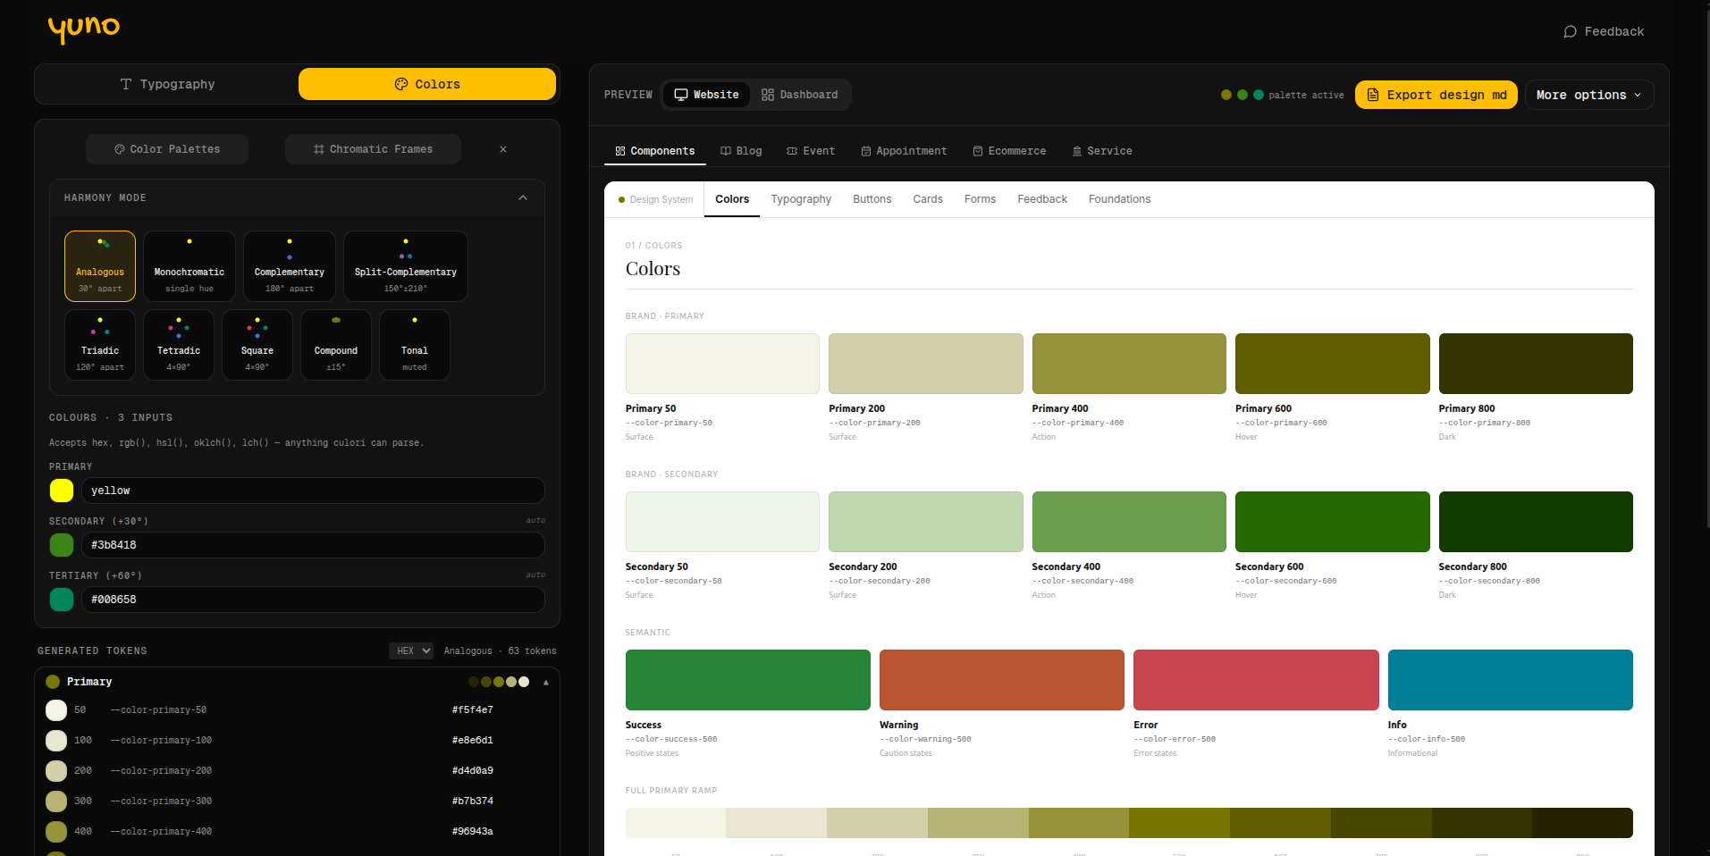Viewport: 1710px width, 856px height.
Task: Switch to the Typography panel tab
Action: pos(167,84)
